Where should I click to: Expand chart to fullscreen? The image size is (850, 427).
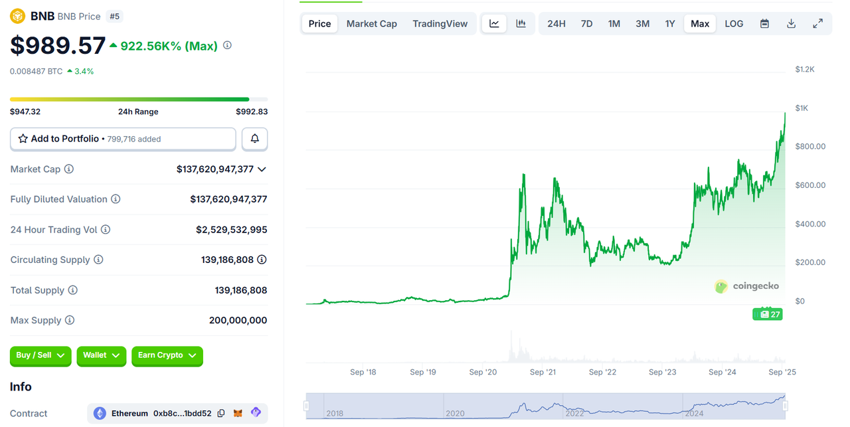(x=817, y=23)
